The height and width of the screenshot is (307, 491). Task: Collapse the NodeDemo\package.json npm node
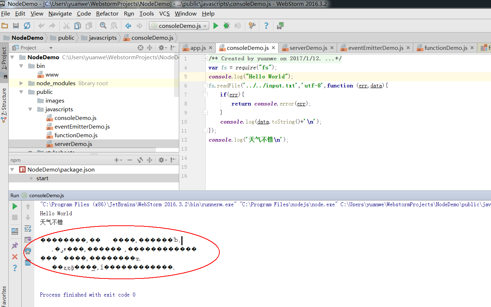12,169
